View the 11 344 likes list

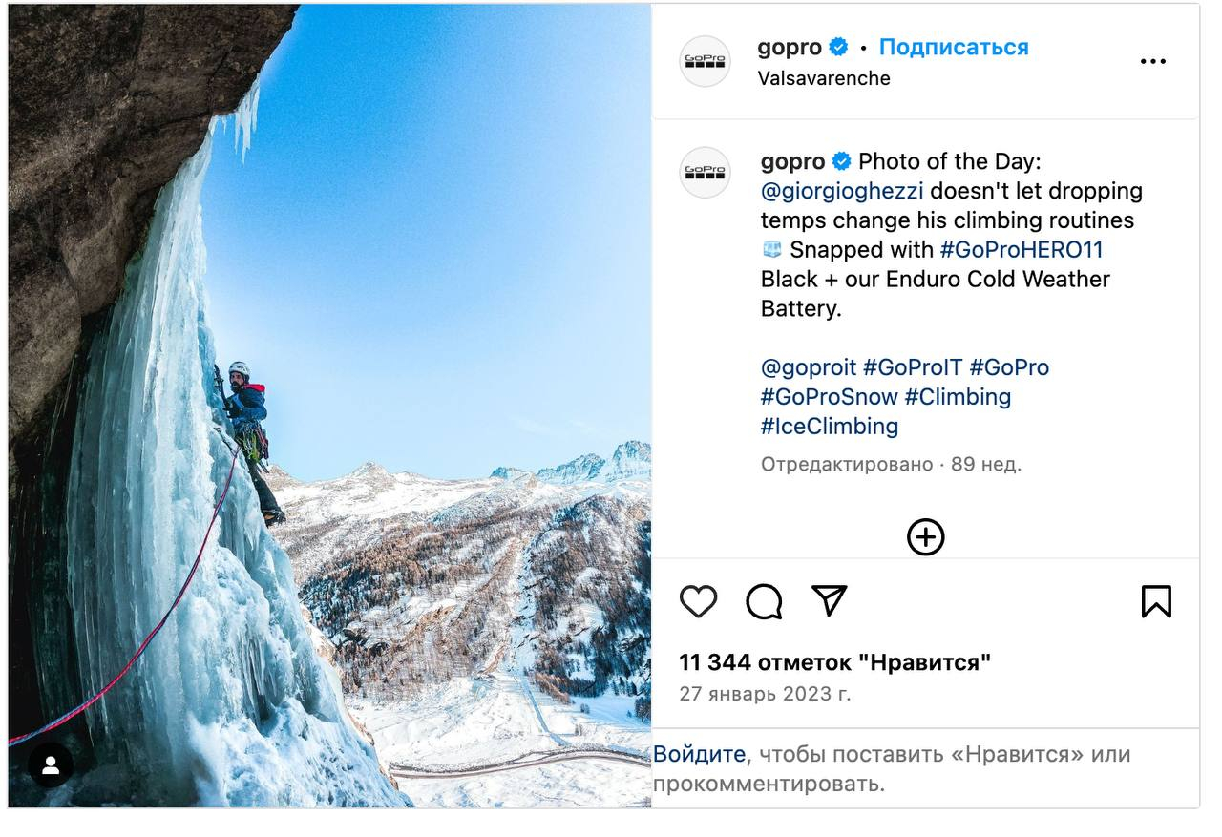[x=834, y=662]
